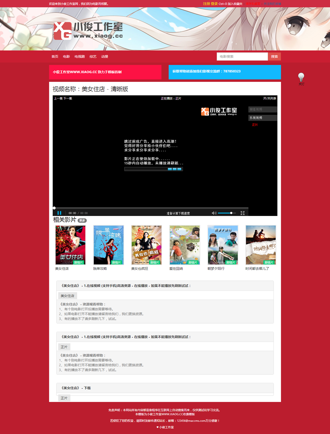This screenshot has width=330, height=434.
Task: Click the light bulb lights-off icon
Action: point(301,77)
